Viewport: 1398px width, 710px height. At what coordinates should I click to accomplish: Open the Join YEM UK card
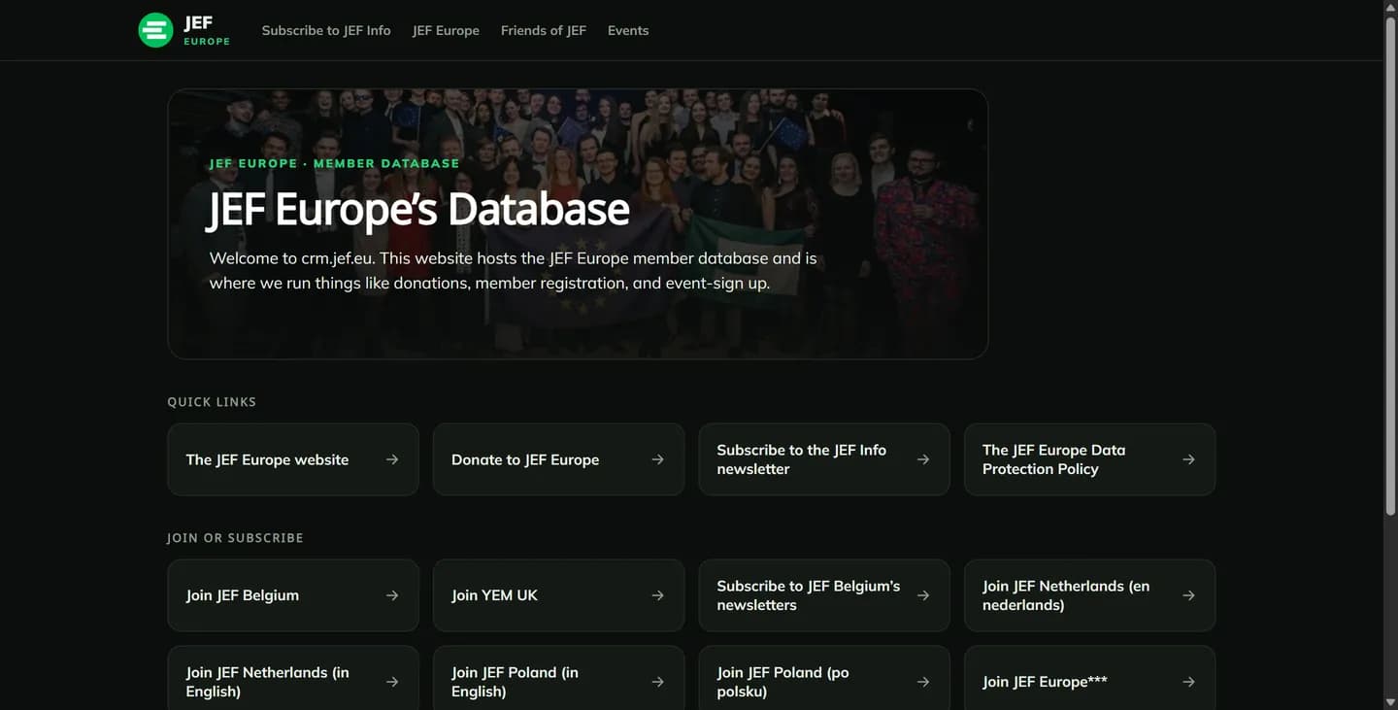(558, 595)
